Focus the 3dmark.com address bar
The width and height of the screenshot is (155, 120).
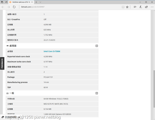tap(69, 7)
